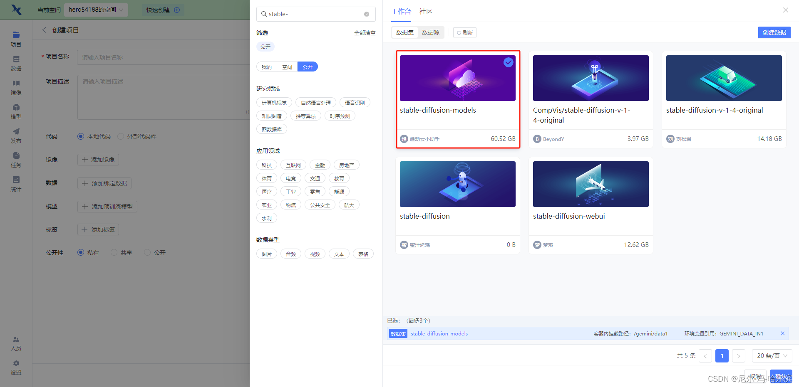Click the 蜜汁烤鸡 author avatar
The image size is (799, 387).
(404, 245)
